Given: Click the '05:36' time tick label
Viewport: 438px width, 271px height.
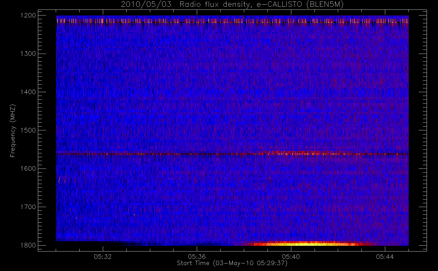Looking at the screenshot, I should point(197,257).
